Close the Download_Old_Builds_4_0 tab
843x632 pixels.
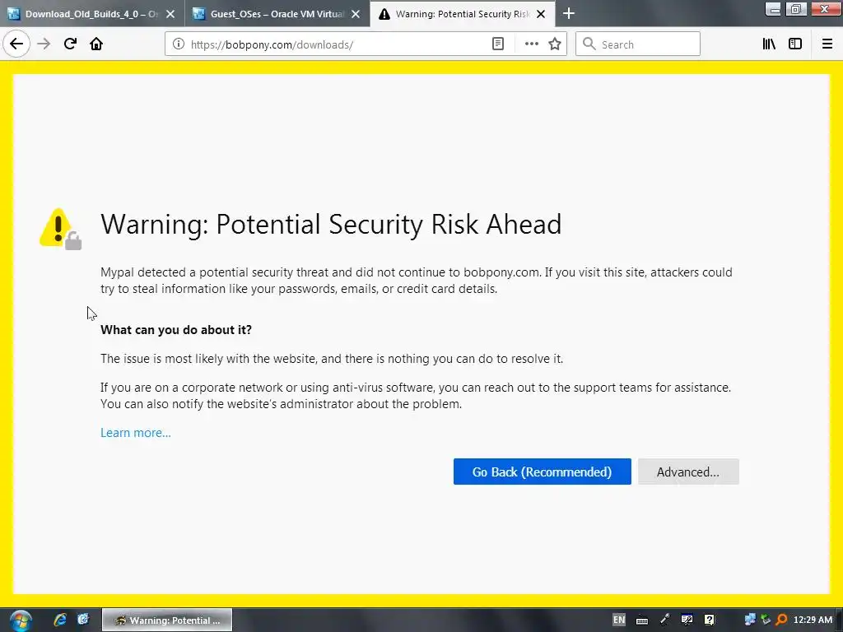[x=170, y=14]
